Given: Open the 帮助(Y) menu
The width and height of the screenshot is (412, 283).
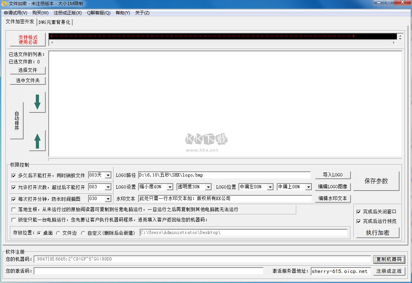Looking at the screenshot, I should [123, 13].
